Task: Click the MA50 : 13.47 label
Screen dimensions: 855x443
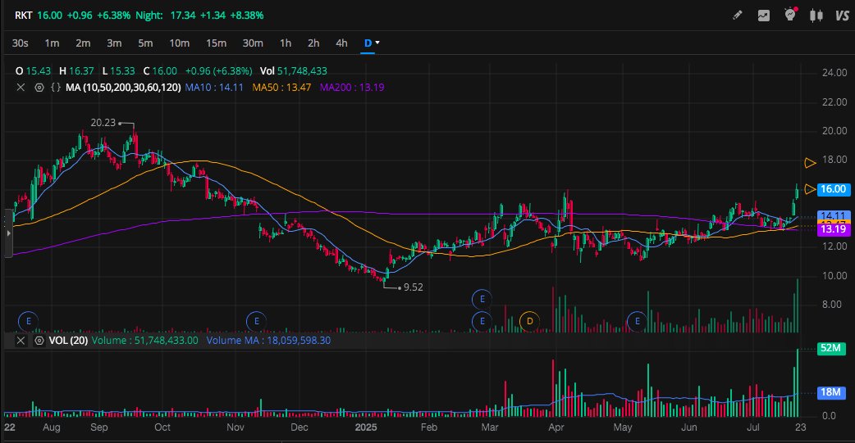Action: (281, 87)
